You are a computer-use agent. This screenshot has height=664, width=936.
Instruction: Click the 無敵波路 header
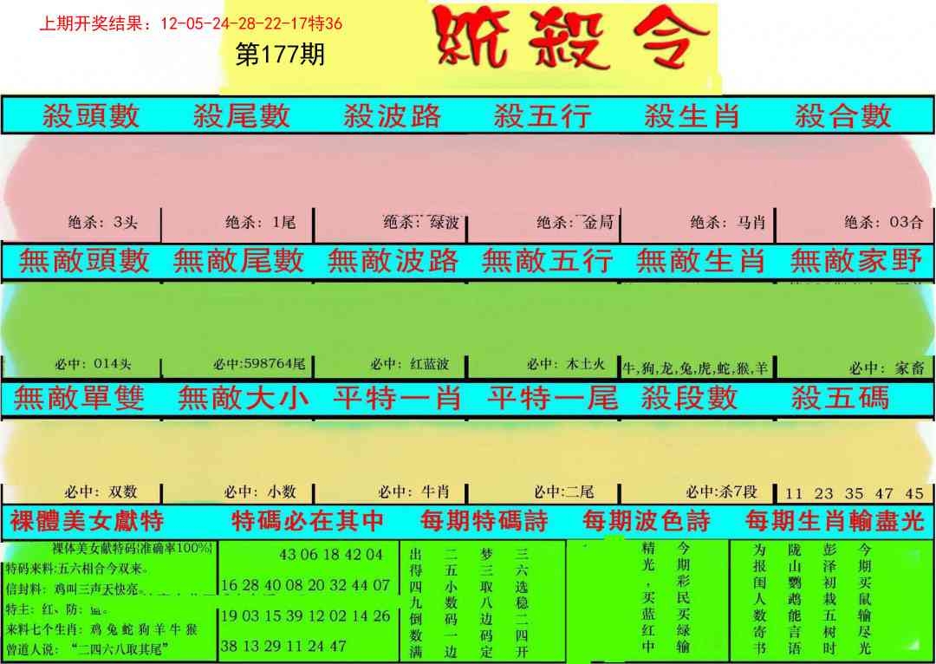pos(393,261)
